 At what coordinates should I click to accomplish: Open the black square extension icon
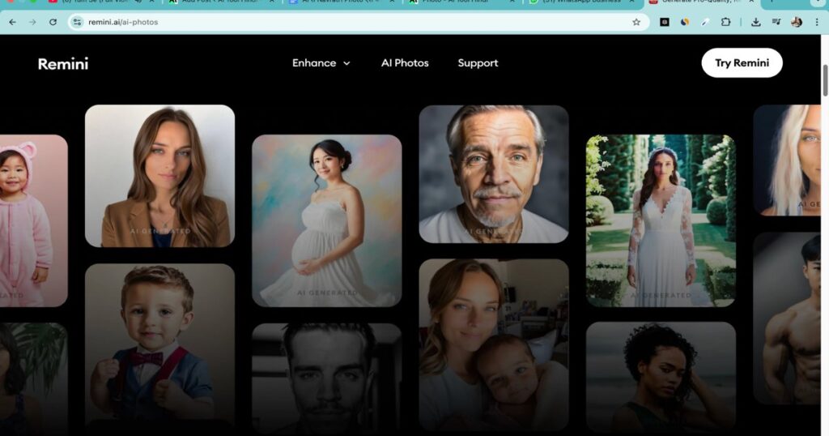point(665,22)
